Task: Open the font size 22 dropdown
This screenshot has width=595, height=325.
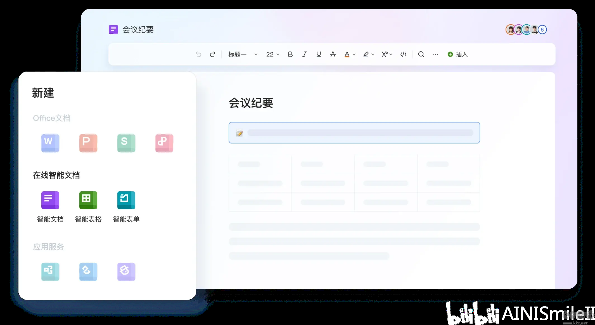Action: (x=273, y=54)
